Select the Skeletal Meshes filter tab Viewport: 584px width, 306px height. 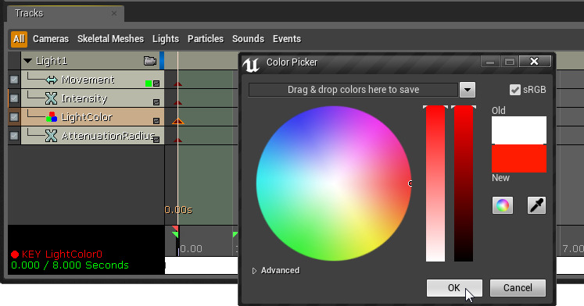point(110,39)
